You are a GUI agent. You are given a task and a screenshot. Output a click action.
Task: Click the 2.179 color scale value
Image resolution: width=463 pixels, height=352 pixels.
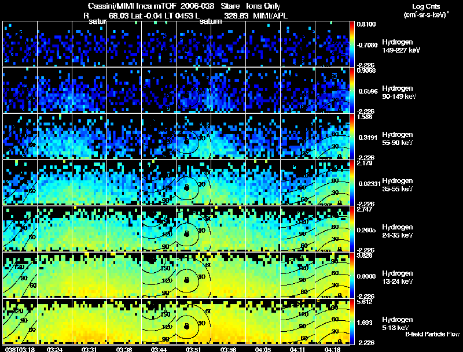tap(365, 163)
